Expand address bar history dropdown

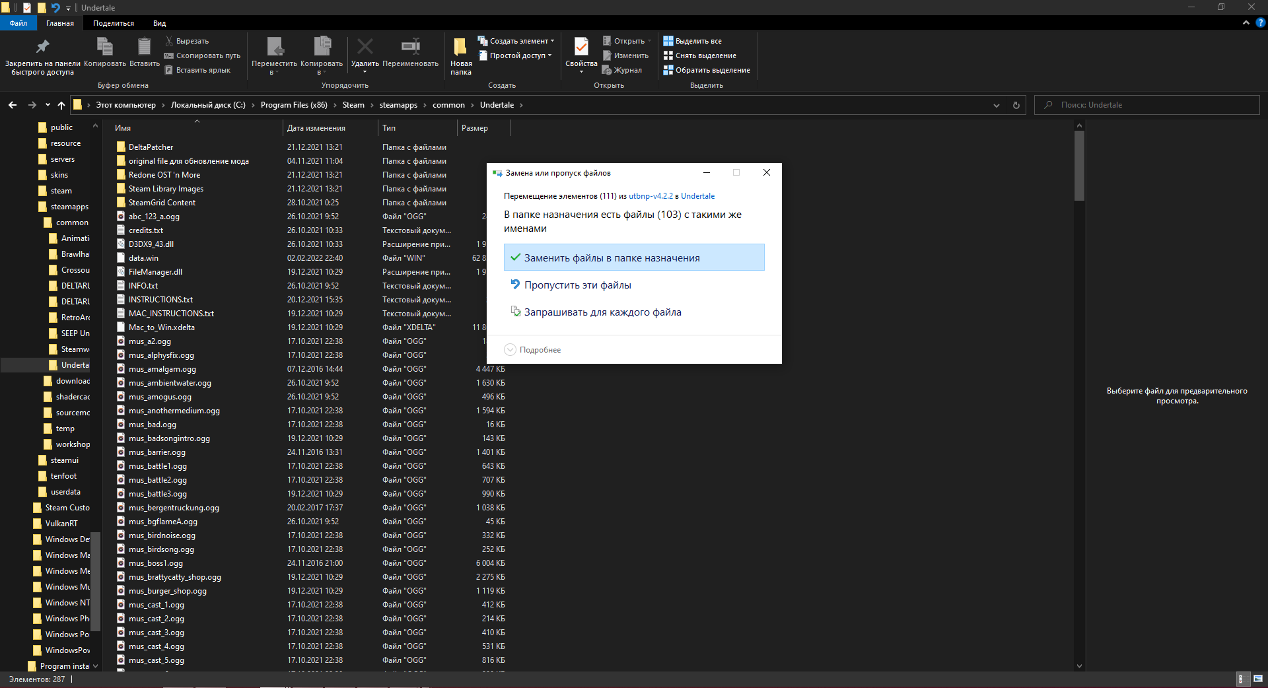click(997, 105)
